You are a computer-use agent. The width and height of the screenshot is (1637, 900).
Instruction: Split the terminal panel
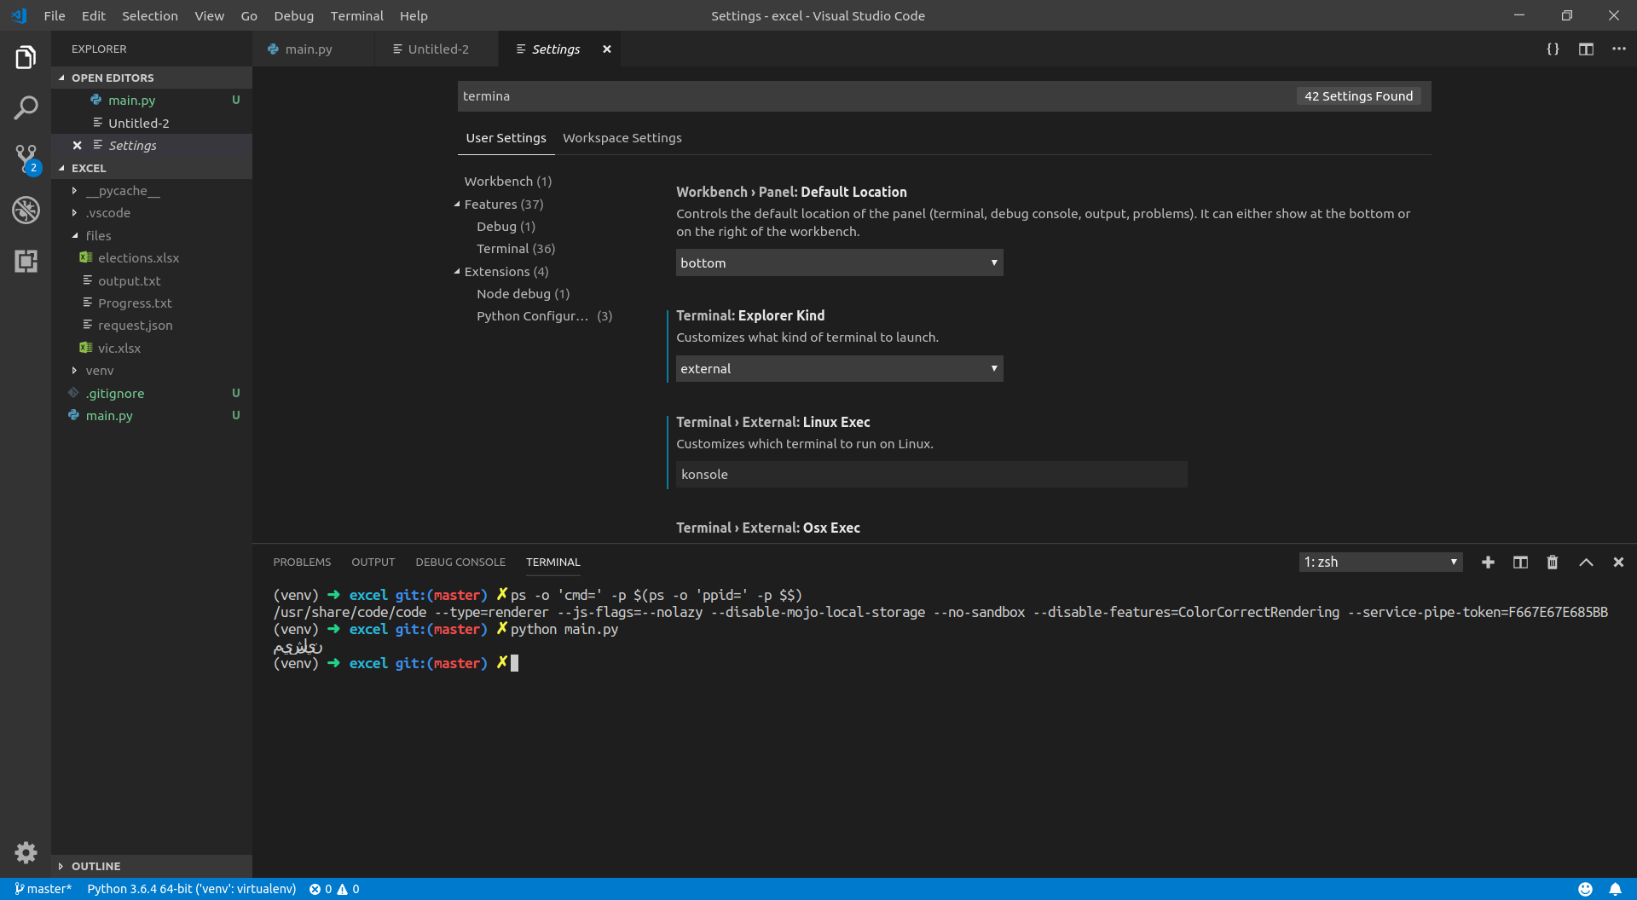pyautogui.click(x=1520, y=562)
